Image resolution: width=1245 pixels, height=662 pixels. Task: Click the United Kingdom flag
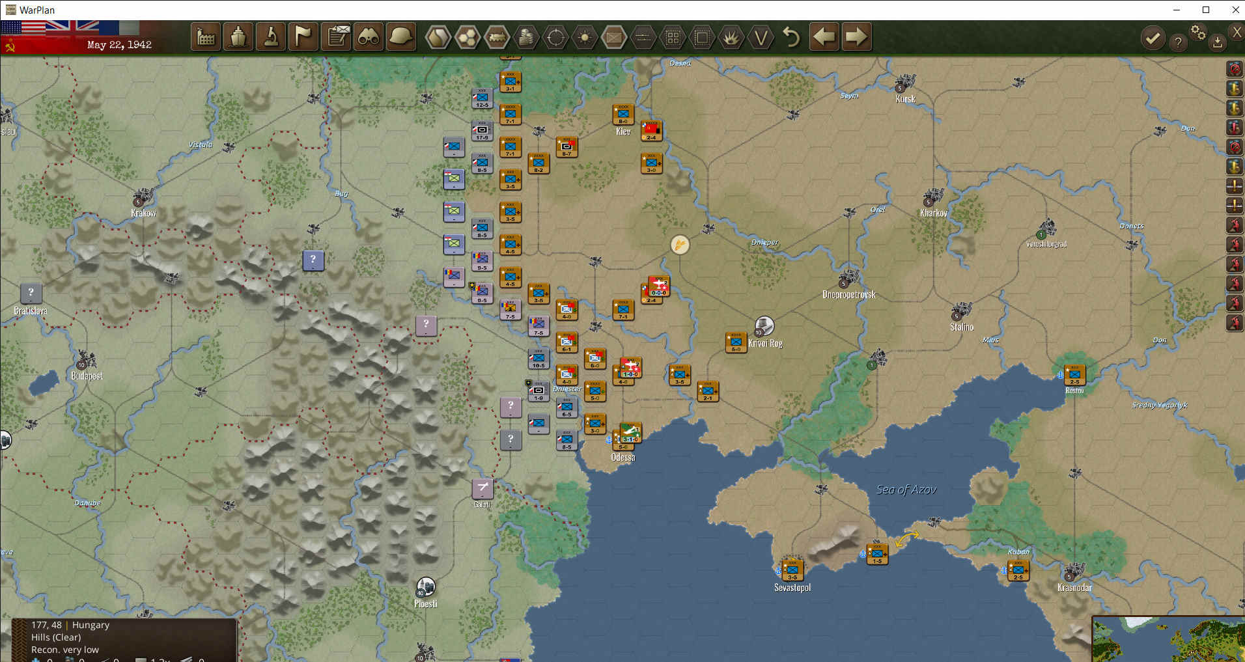click(x=72, y=27)
